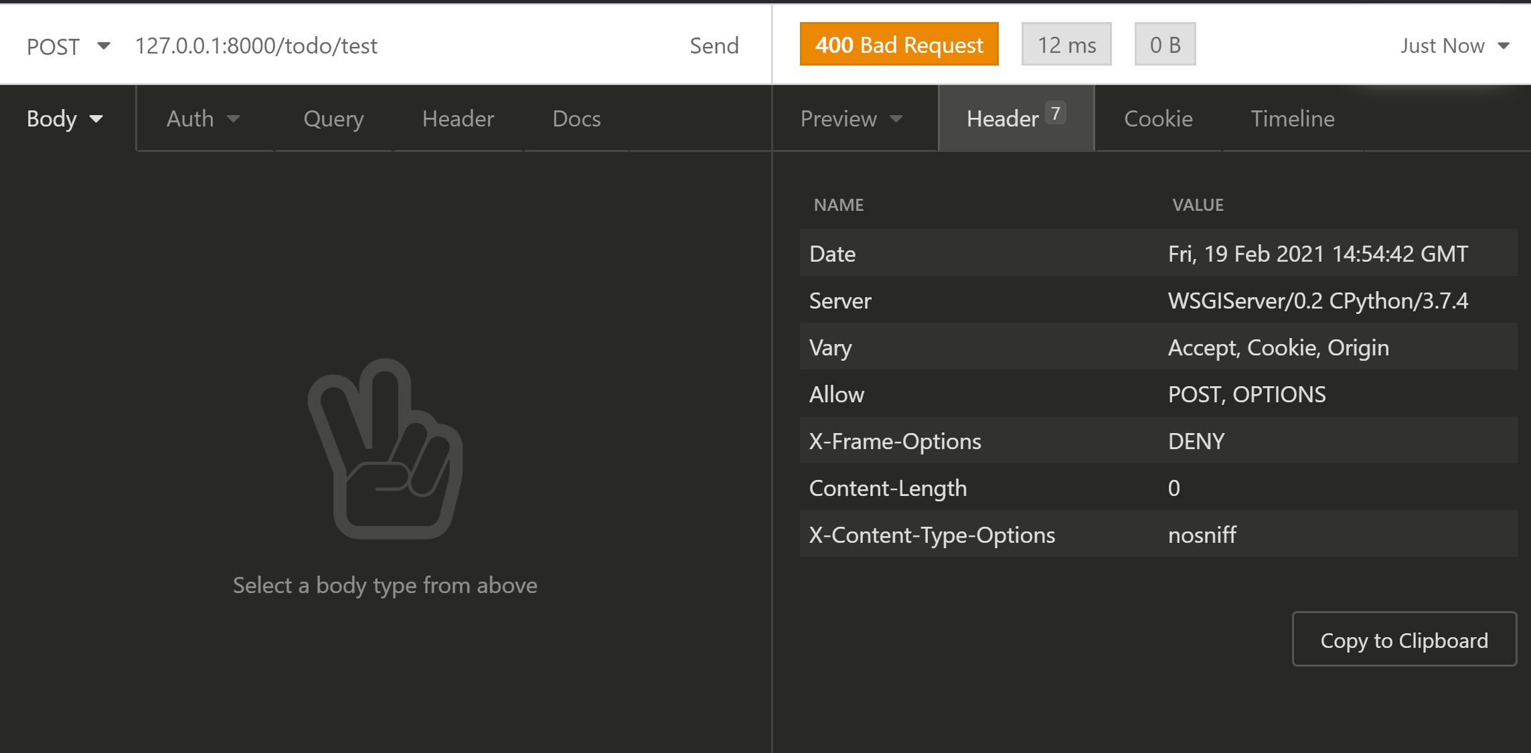1531x753 pixels.
Task: Click the 0 B response size tag
Action: click(1165, 45)
